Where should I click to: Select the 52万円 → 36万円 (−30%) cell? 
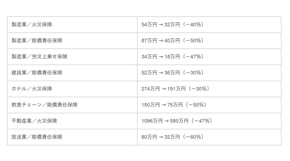pyautogui.click(x=209, y=73)
